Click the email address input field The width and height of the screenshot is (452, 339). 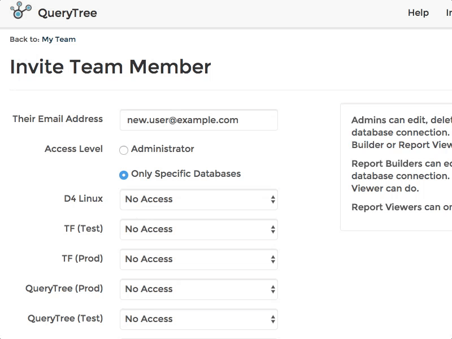199,120
